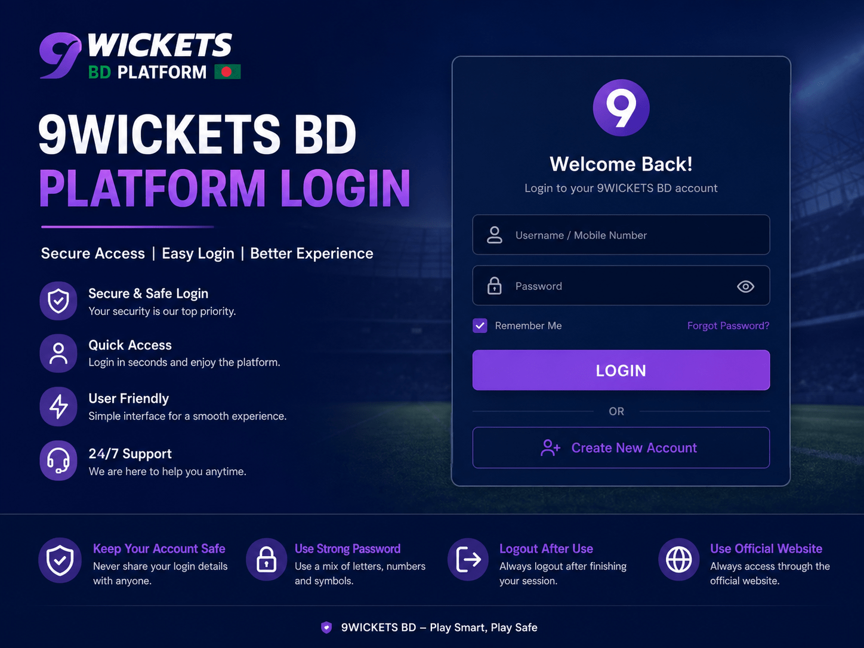Click '9WICKETS BD – Play Smart, Play Safe' footer
The image size is (864, 648).
[439, 627]
